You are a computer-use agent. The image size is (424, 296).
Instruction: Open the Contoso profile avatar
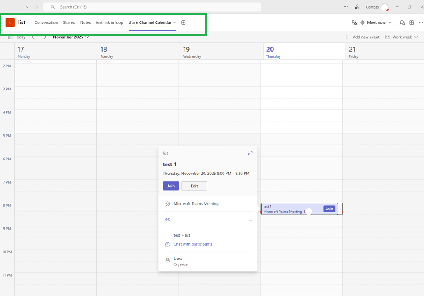(x=385, y=7)
